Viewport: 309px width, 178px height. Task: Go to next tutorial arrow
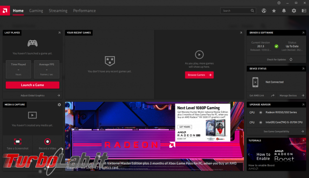point(304,154)
